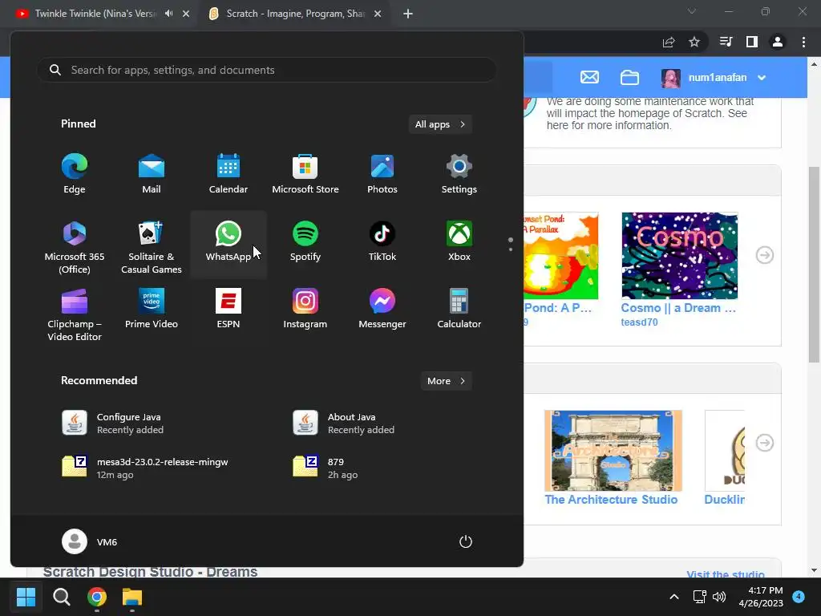Image resolution: width=821 pixels, height=616 pixels.
Task: Click the Start menu search box
Action: pyautogui.click(x=267, y=70)
